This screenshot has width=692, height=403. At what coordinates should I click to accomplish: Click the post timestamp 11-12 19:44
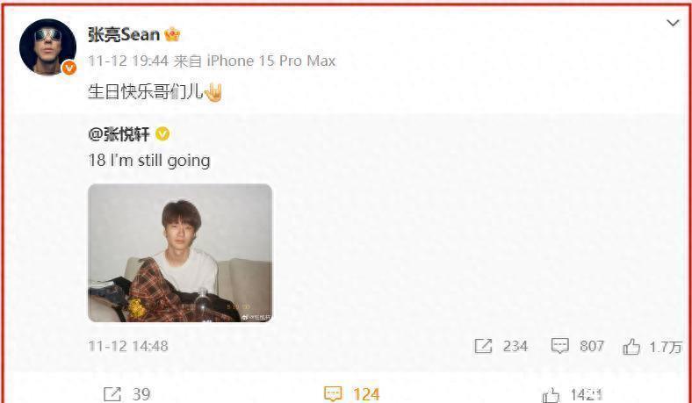click(x=128, y=61)
